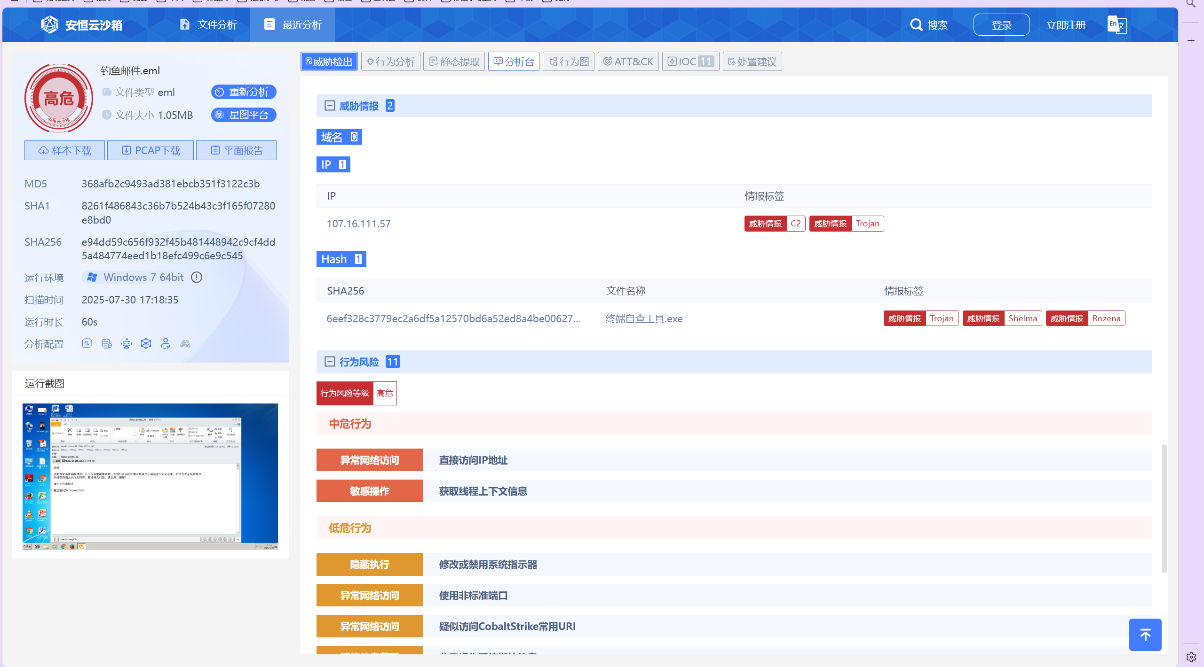Click the 登录 button

[x=1001, y=25]
